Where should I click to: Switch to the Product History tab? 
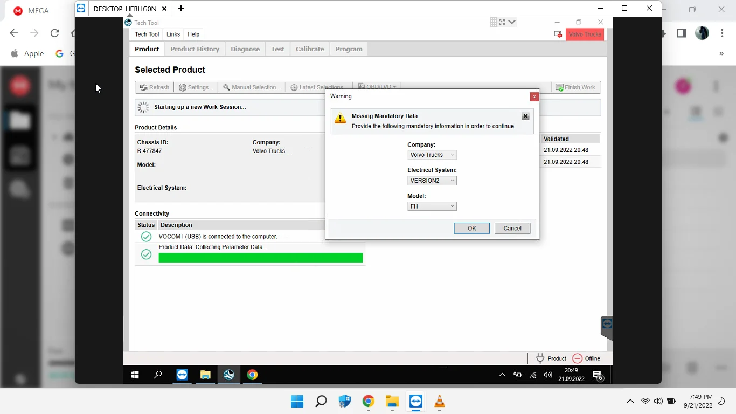point(195,49)
